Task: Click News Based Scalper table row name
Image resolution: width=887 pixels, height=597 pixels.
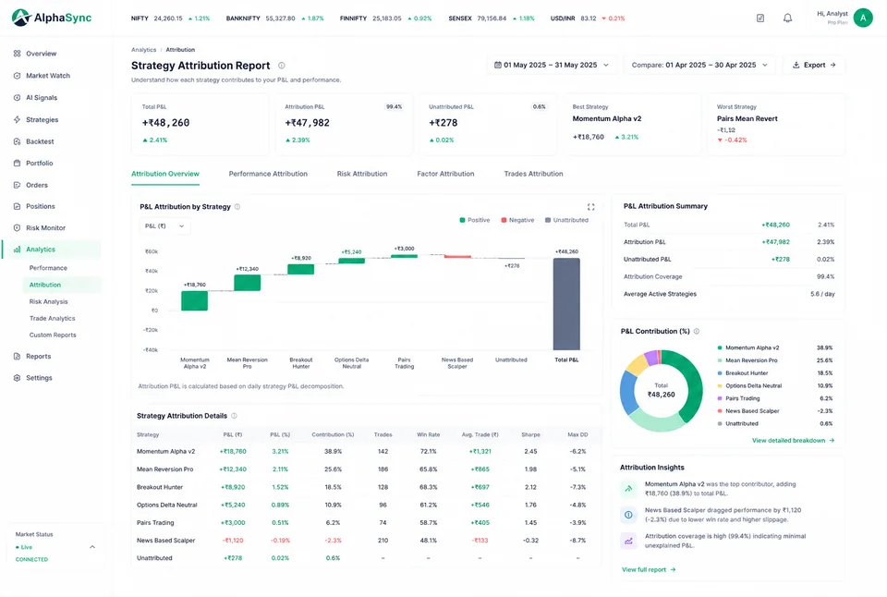Action: (165, 541)
